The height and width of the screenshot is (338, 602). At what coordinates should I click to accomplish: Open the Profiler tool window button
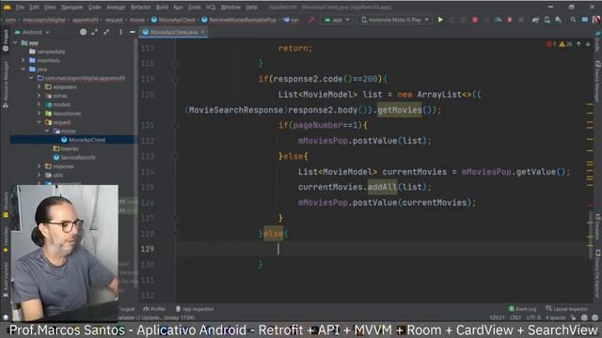pyautogui.click(x=154, y=309)
